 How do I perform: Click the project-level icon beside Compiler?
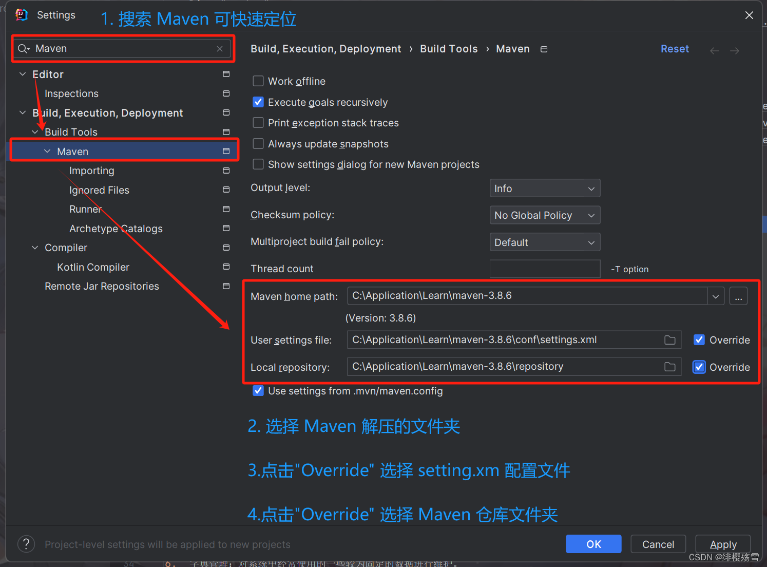pyautogui.click(x=226, y=248)
